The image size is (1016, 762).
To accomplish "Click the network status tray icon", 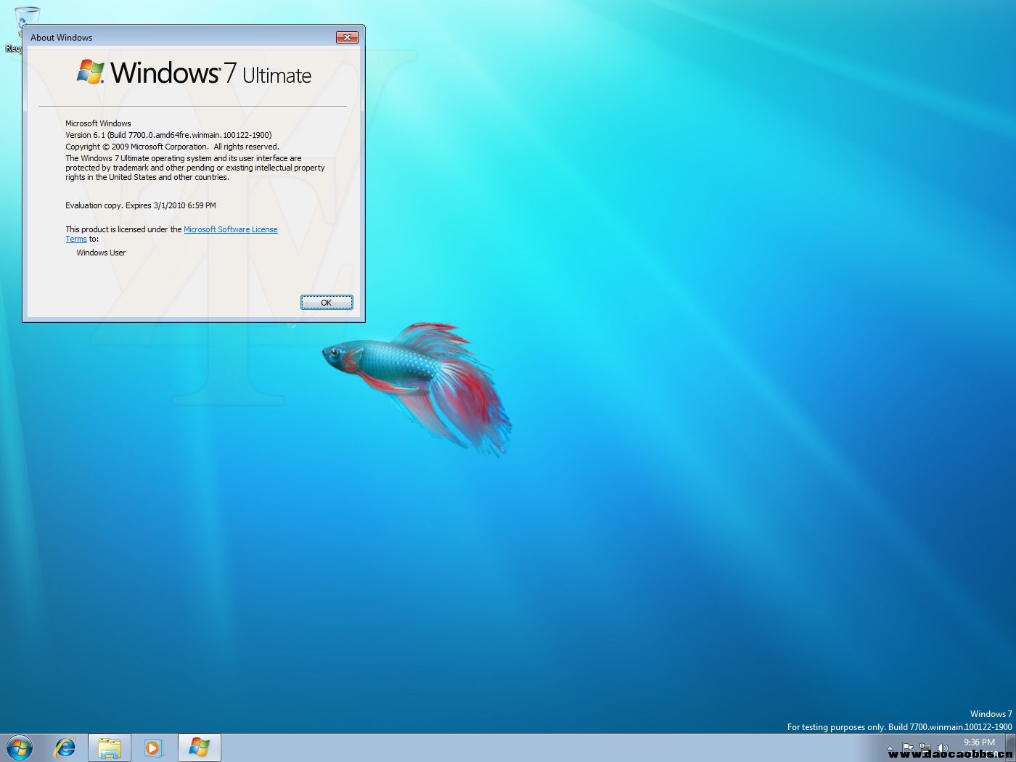I will tap(925, 747).
